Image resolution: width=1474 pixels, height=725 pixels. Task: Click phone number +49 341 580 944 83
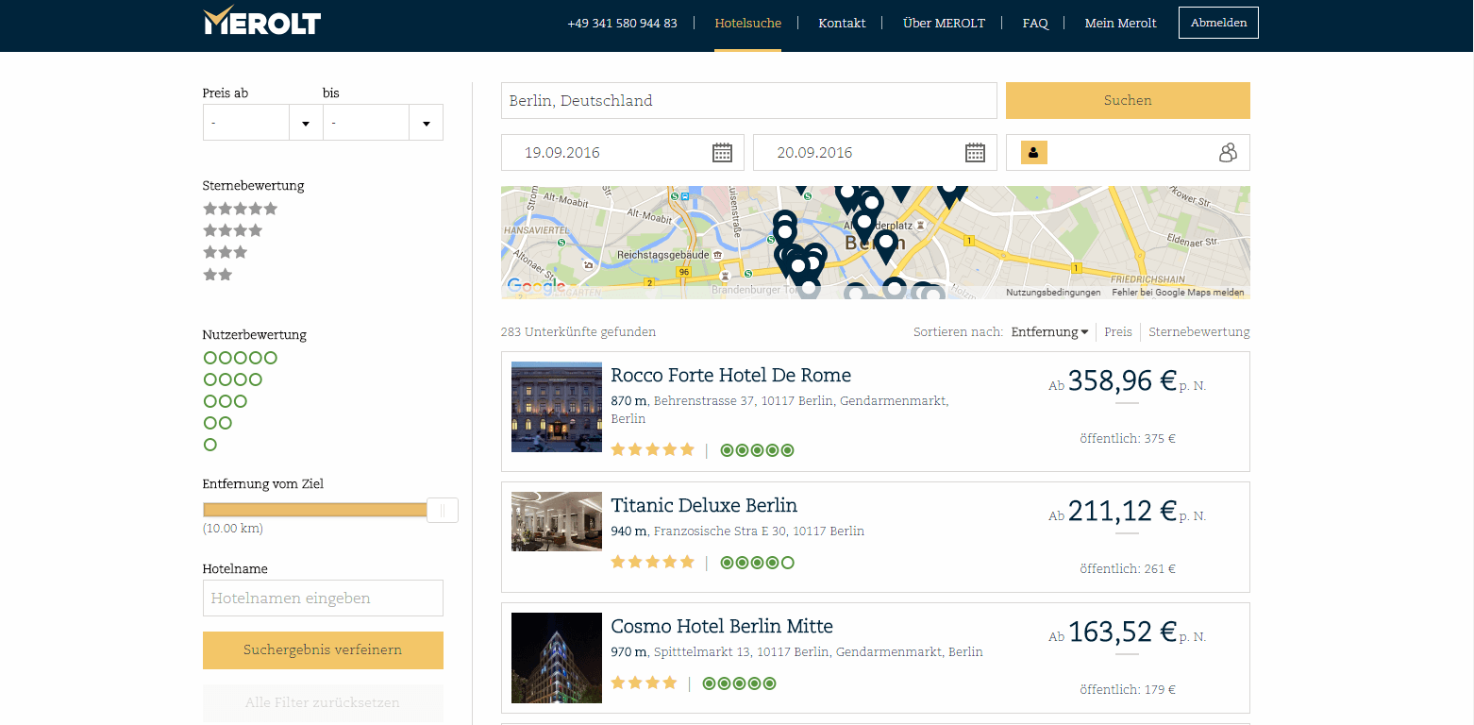tap(622, 23)
